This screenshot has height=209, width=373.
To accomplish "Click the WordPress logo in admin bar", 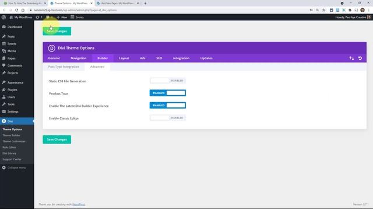I will (3, 17).
